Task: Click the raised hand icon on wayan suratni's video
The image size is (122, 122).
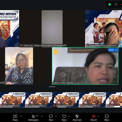Action: [56, 52]
